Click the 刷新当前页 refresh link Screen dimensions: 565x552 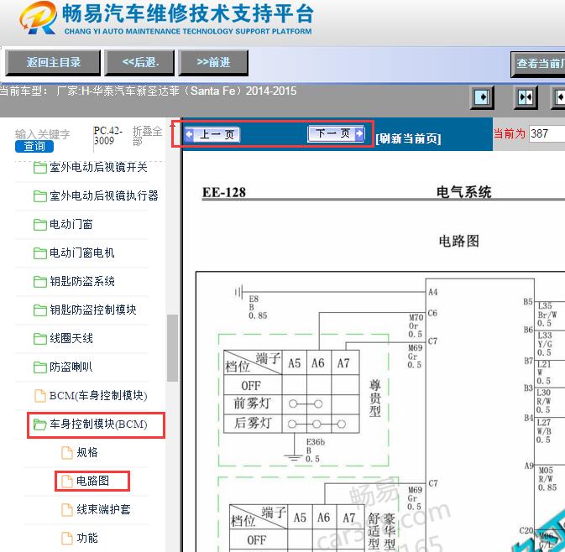pyautogui.click(x=408, y=138)
